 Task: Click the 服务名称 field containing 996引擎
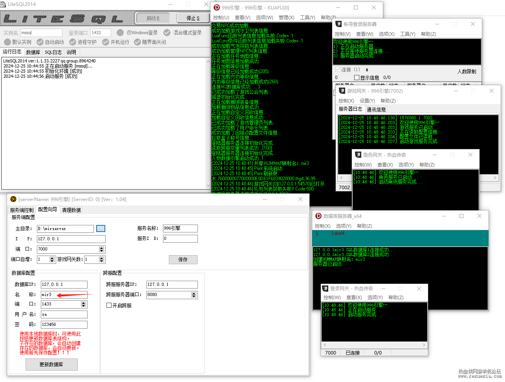[180, 228]
